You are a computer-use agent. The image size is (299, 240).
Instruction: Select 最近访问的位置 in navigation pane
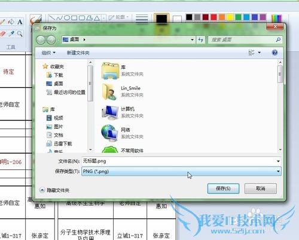coord(66,92)
